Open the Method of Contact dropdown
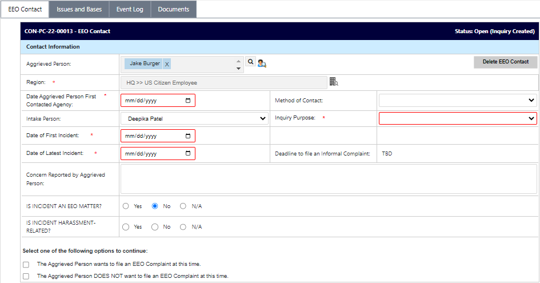 click(458, 100)
